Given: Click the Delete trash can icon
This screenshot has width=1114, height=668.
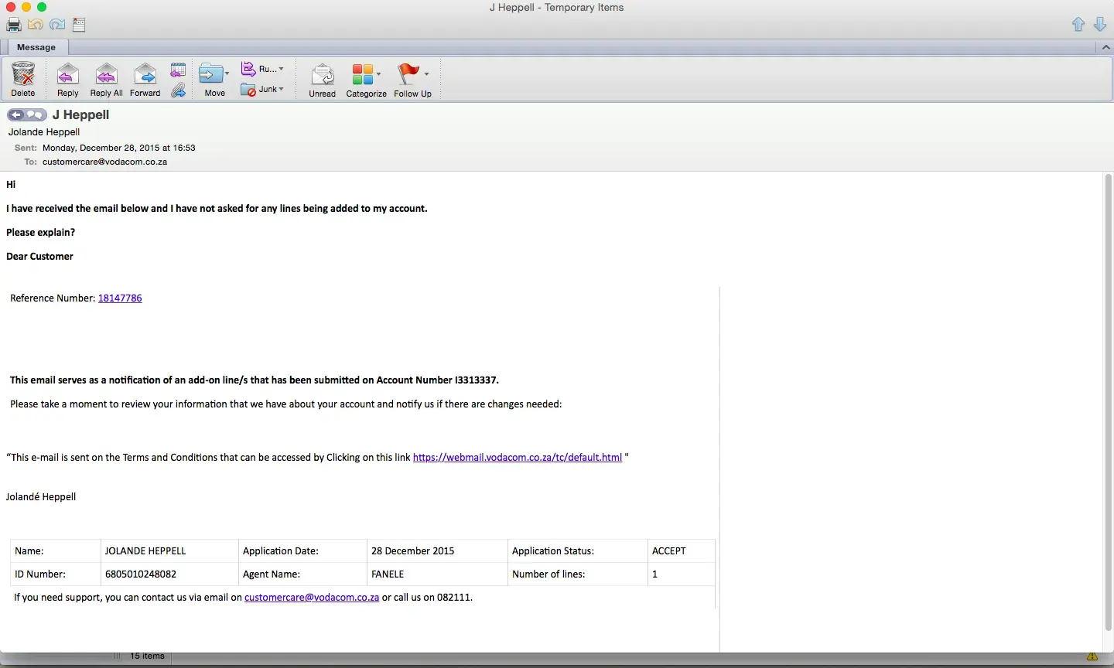Looking at the screenshot, I should click(x=23, y=76).
